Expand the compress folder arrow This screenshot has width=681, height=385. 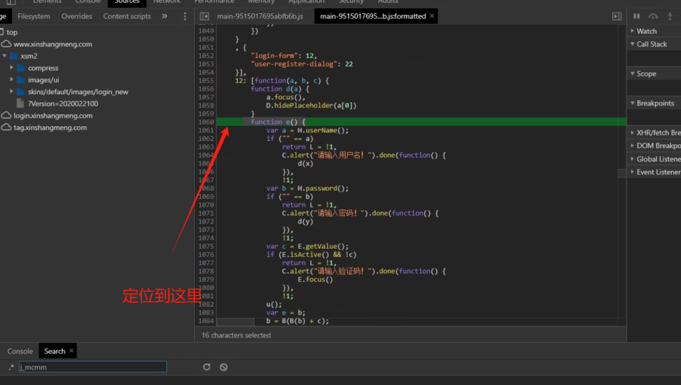pos(12,68)
